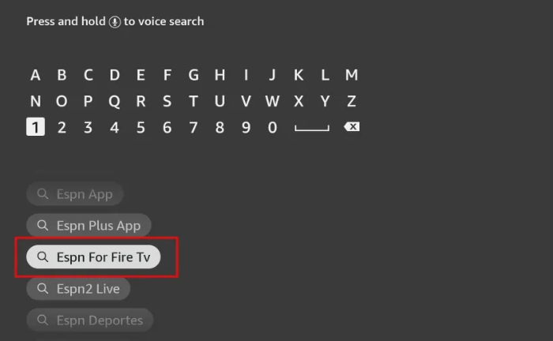Click magnifier icon beside Espn Plus App
Screen dimensions: 553x341
43,225
